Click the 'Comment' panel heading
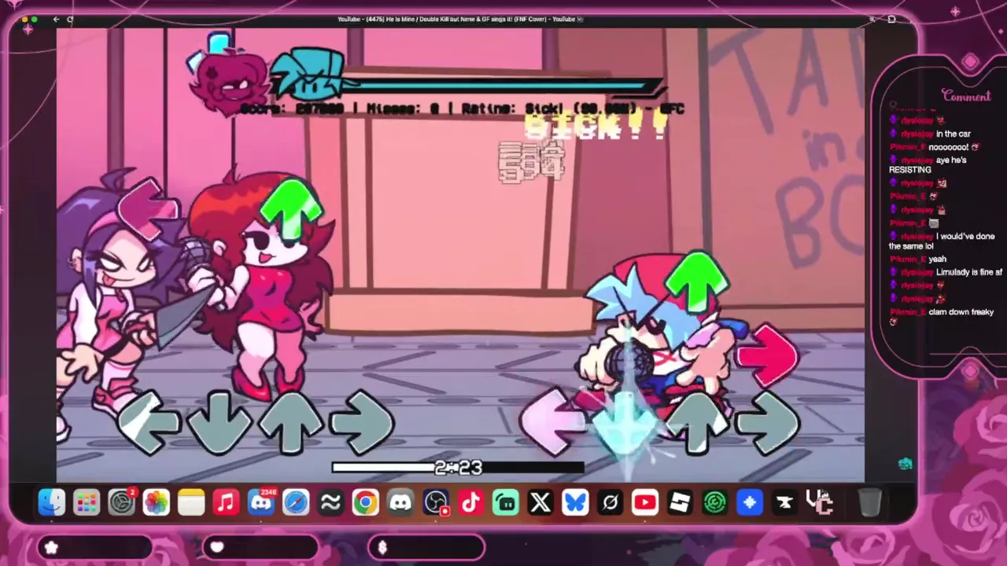 tap(966, 96)
